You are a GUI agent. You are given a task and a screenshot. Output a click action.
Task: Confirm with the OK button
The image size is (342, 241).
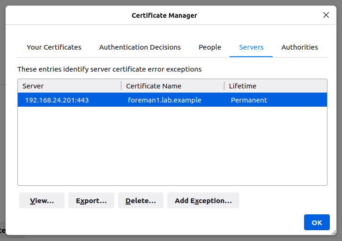tap(317, 223)
